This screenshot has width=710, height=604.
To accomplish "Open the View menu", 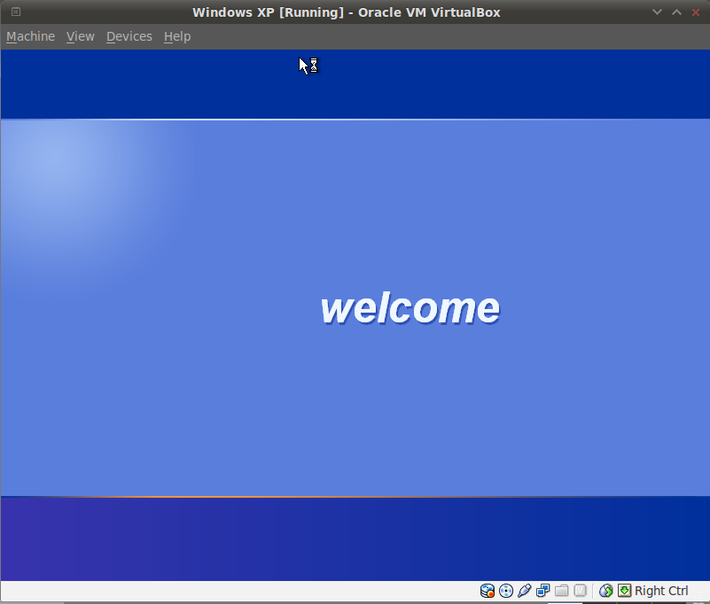I will click(x=80, y=36).
